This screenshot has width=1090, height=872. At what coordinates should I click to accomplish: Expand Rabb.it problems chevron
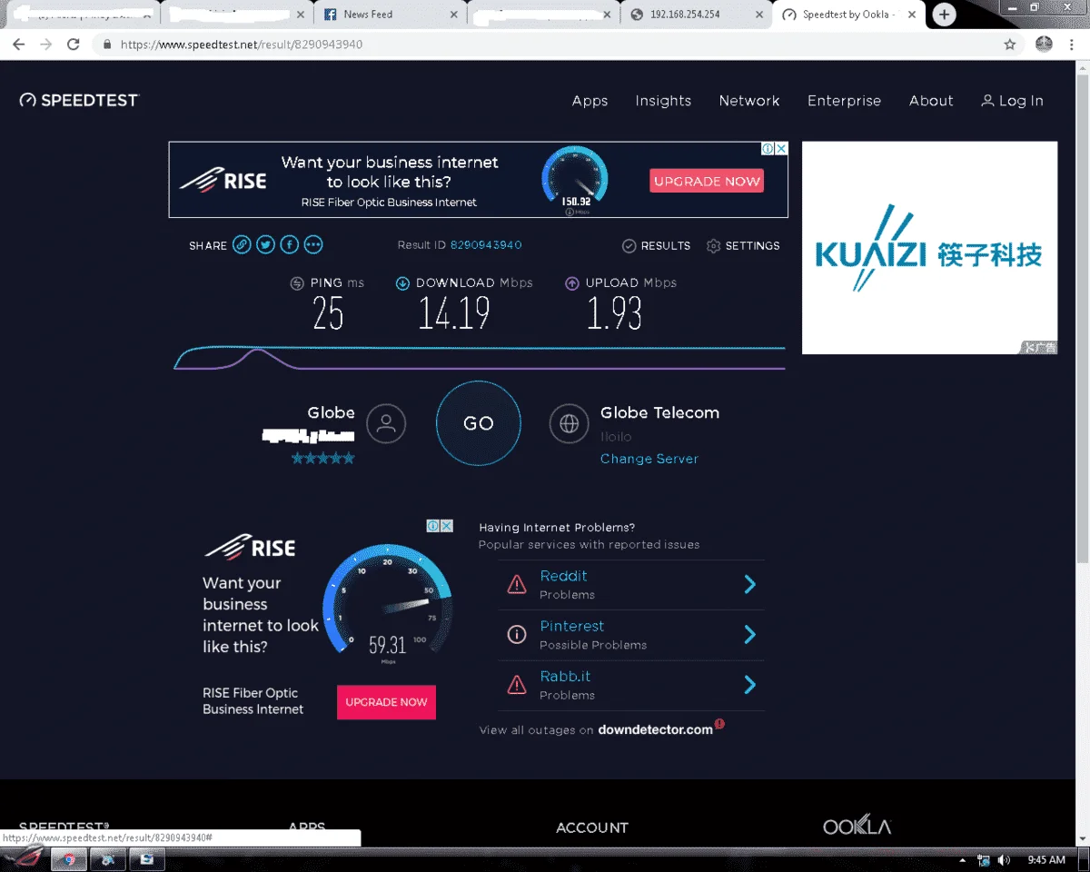tap(750, 684)
